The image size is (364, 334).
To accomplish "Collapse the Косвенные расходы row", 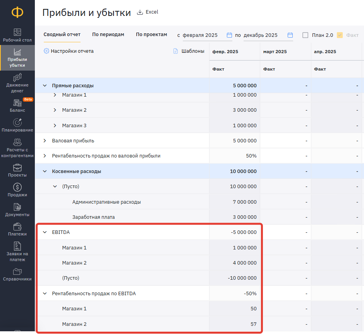I will [x=45, y=171].
